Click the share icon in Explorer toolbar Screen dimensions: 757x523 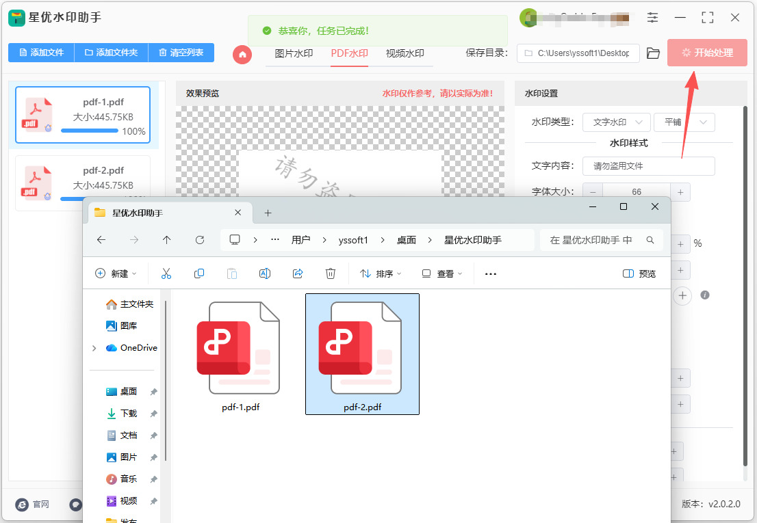tap(297, 273)
